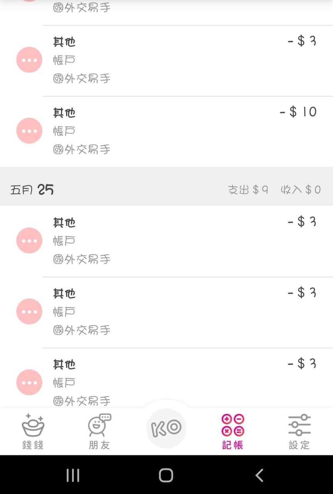Tap the 帳戶 label of the first 五月 25 entry

(64, 241)
